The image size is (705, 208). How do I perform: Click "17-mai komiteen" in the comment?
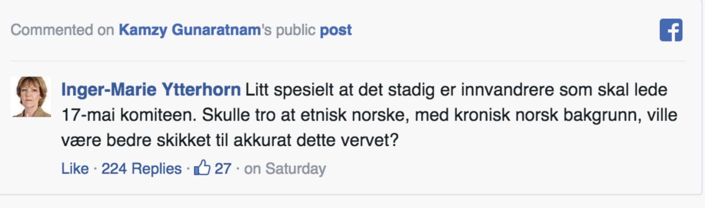pos(128,115)
